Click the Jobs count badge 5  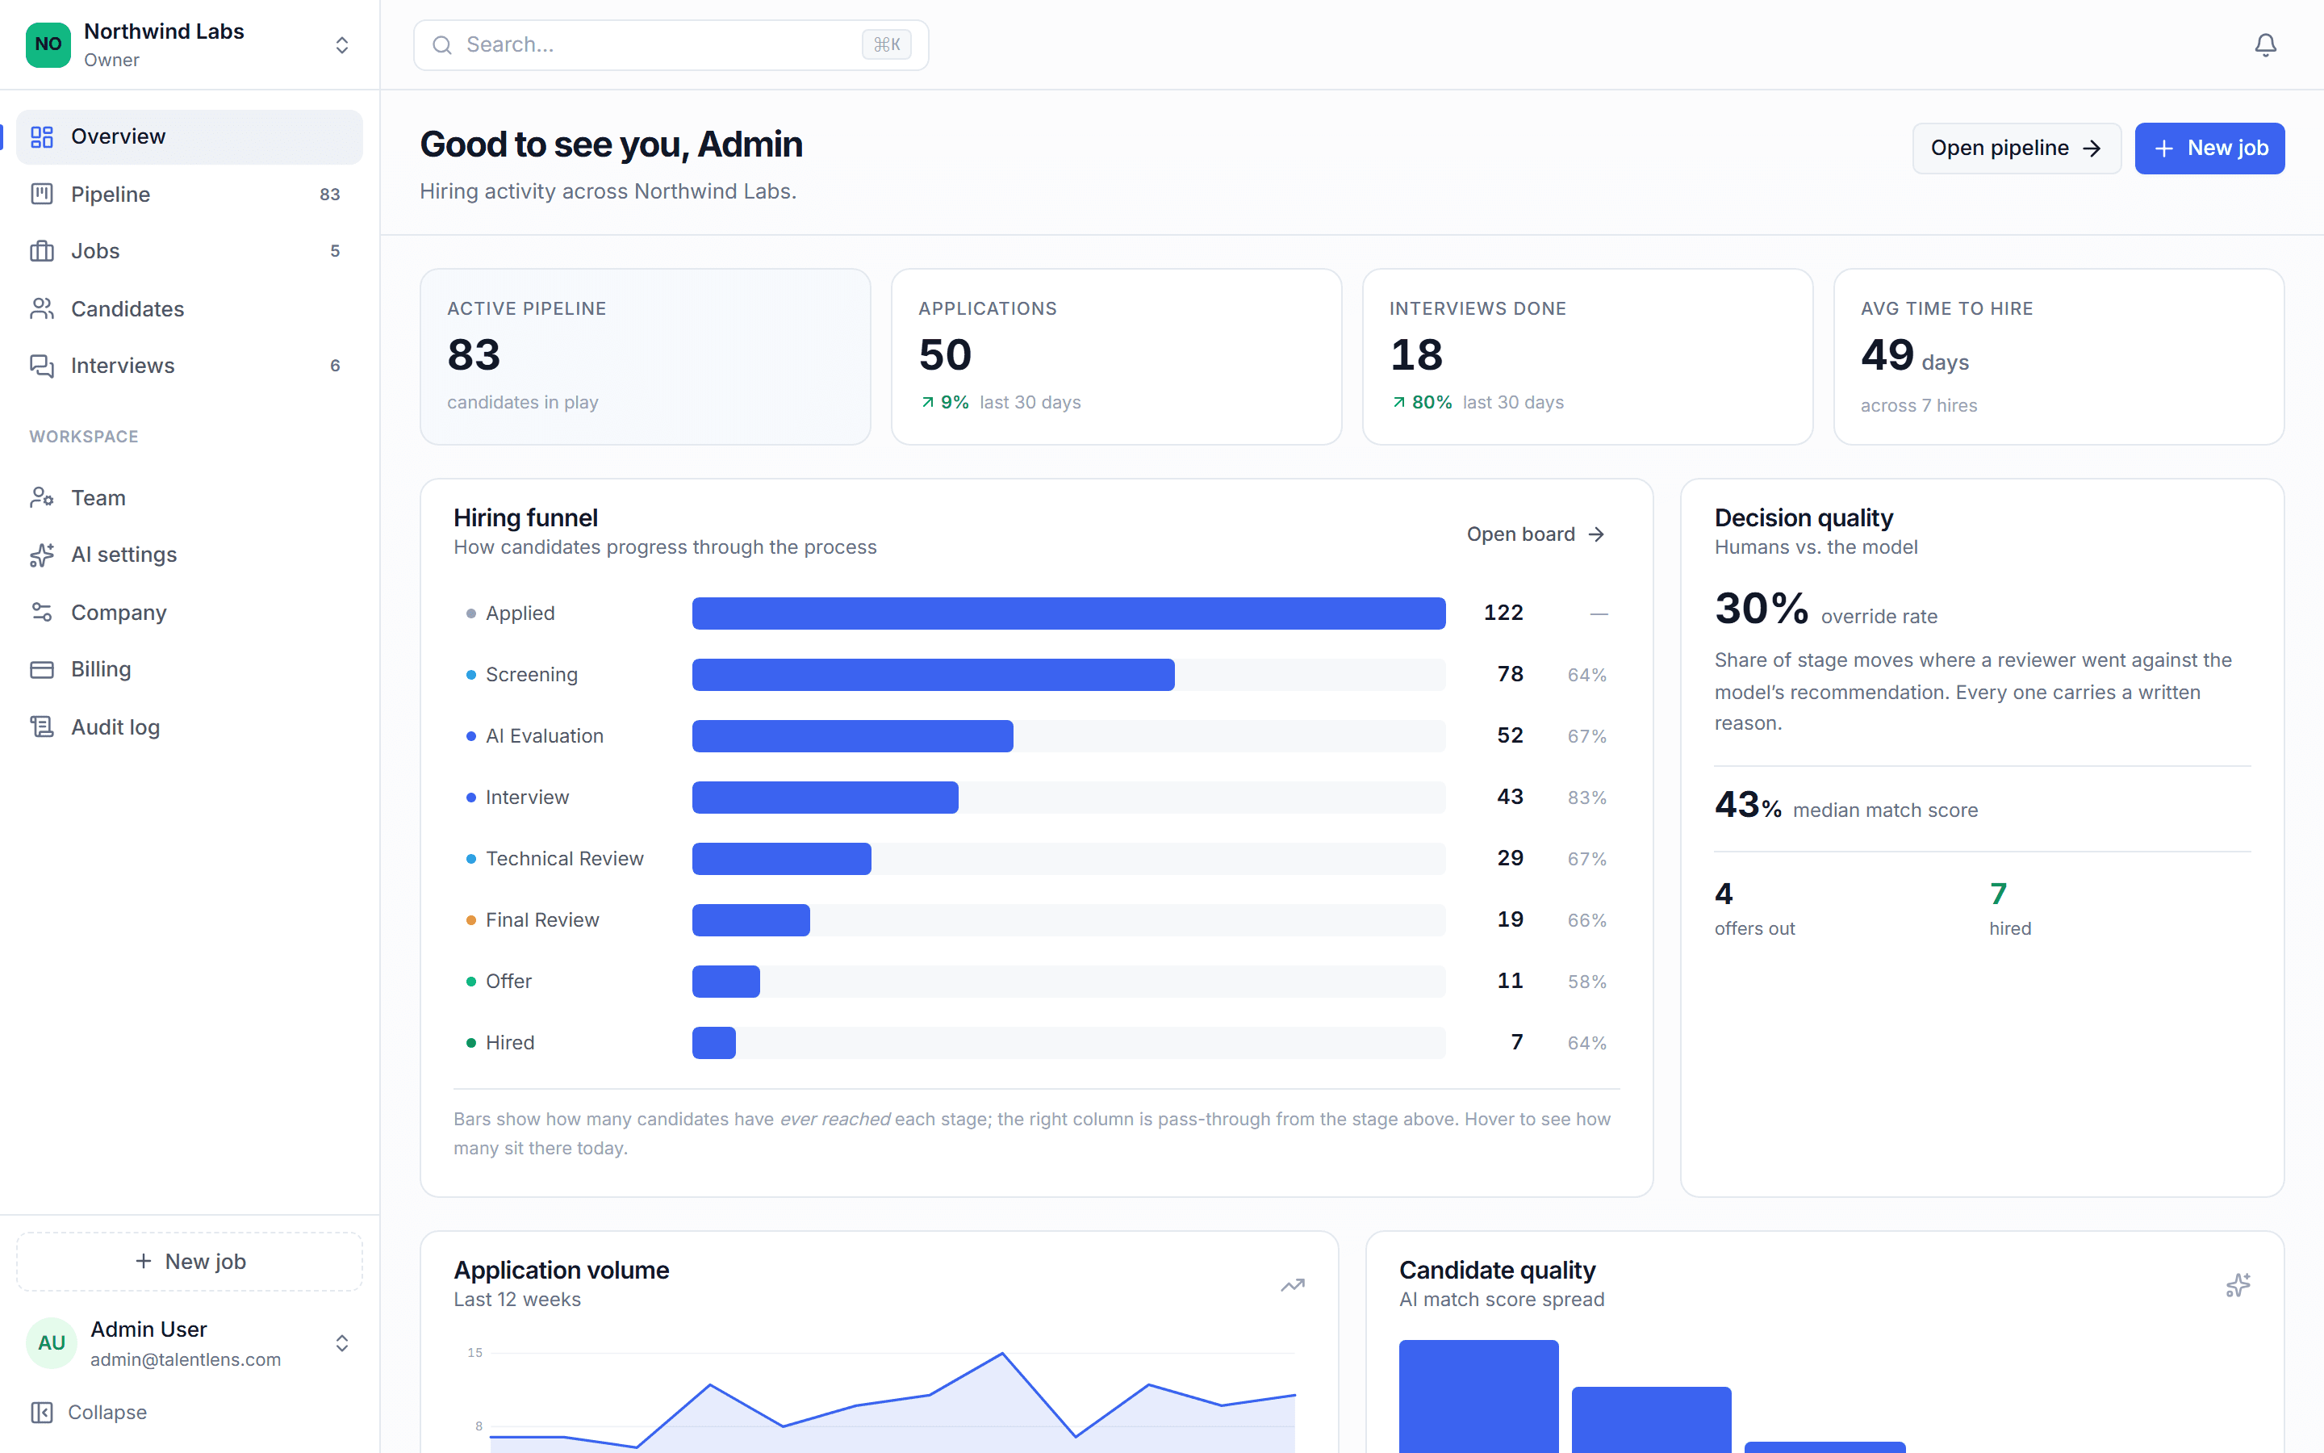click(x=334, y=251)
